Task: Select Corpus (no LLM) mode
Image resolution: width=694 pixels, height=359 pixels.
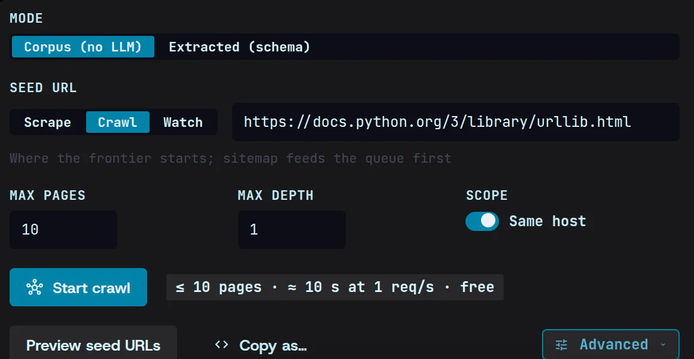Action: point(83,47)
